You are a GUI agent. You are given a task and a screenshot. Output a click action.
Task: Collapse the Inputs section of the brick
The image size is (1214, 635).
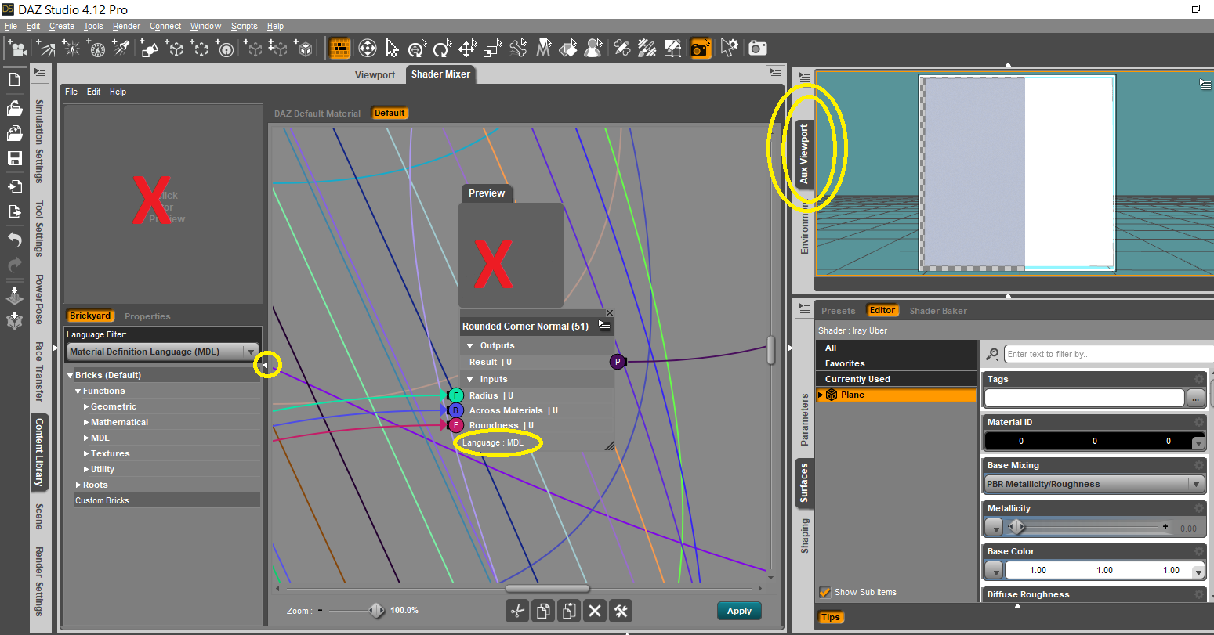(x=470, y=379)
